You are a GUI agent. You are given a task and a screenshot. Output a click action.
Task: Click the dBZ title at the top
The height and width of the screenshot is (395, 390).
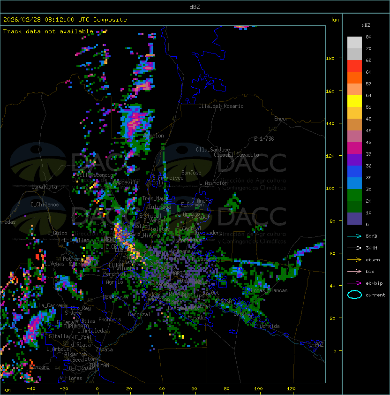pyautogui.click(x=195, y=7)
